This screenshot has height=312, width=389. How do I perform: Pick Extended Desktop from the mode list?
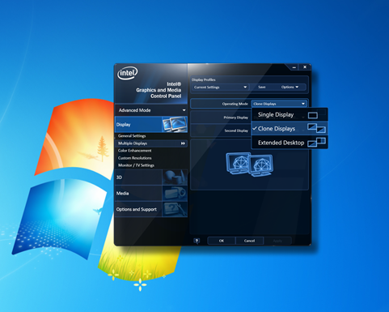[x=290, y=143]
